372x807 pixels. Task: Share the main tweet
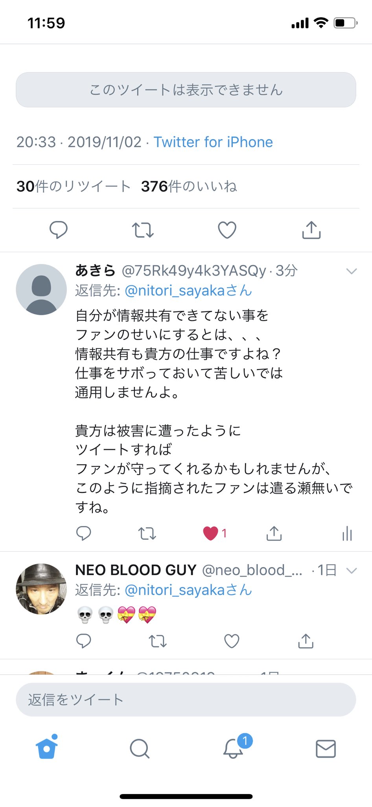pyautogui.click(x=311, y=230)
